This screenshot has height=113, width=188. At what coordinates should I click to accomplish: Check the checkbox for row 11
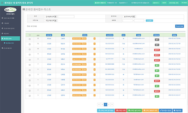pos(30,44)
